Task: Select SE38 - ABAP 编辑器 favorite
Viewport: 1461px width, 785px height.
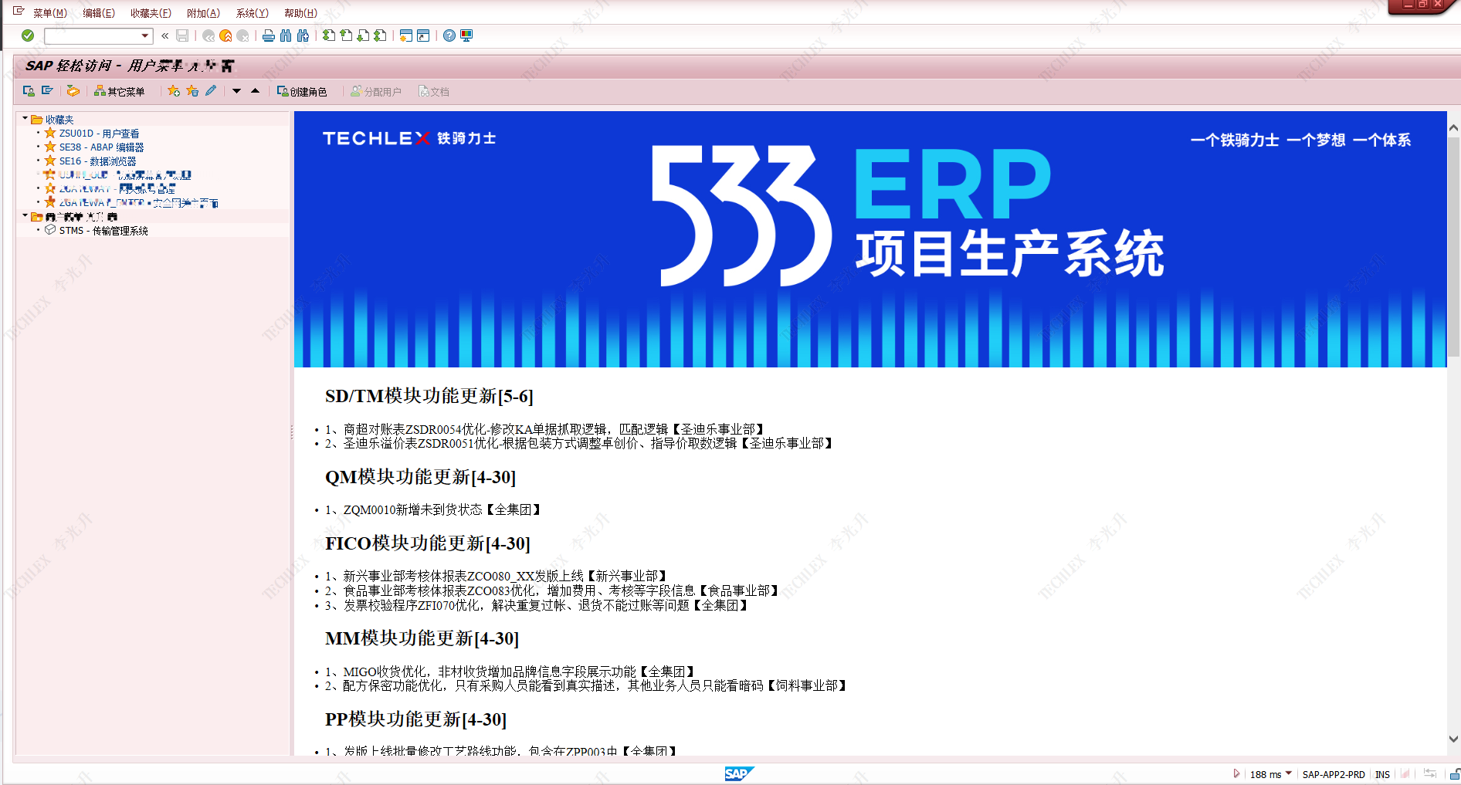Action: pyautogui.click(x=101, y=147)
